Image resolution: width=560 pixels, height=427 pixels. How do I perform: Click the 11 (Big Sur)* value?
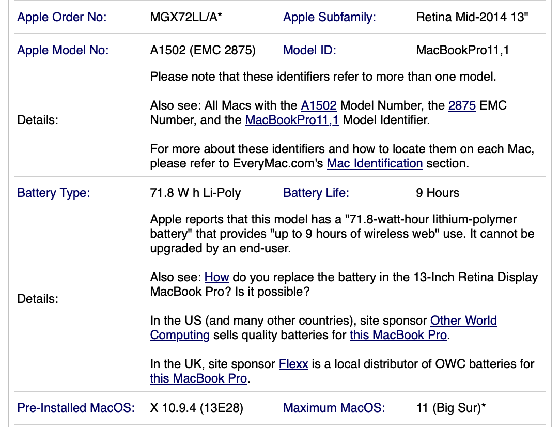[x=451, y=408]
